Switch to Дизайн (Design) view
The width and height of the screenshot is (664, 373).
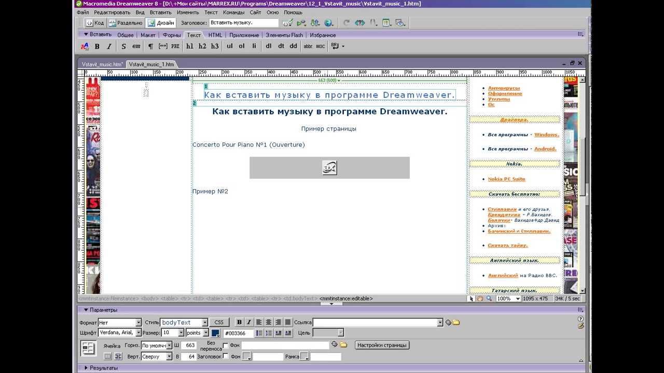161,23
